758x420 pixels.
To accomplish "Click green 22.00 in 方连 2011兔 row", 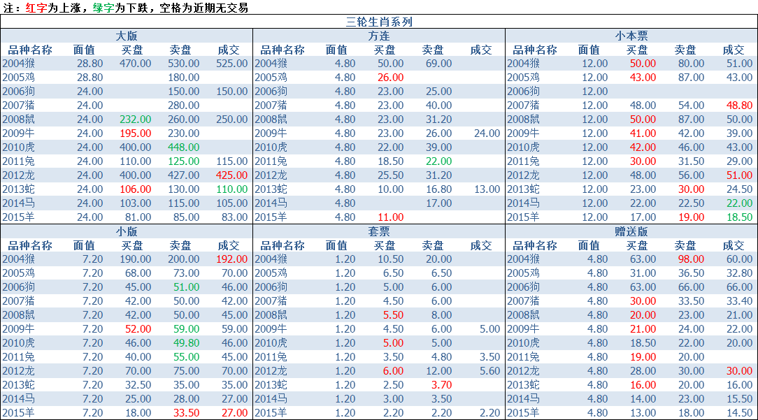I will coord(439,161).
